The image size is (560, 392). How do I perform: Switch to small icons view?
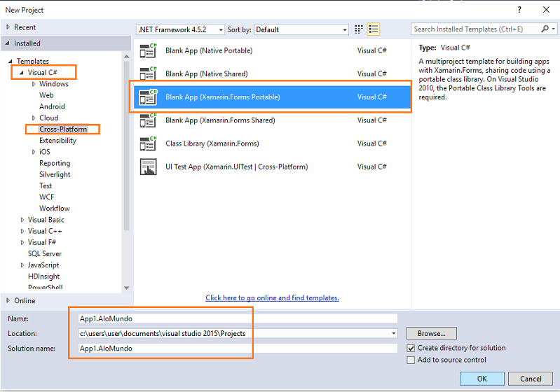pyautogui.click(x=359, y=29)
